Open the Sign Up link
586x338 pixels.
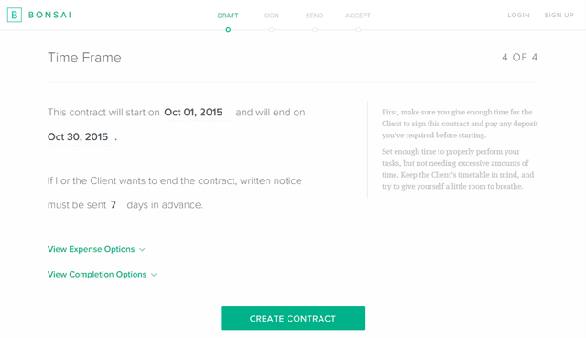tap(559, 15)
